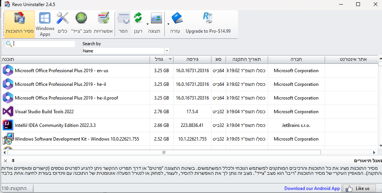382x193 pixels.
Task: Pin the description panel (pin icon)
Action: pyautogui.click(x=13, y=161)
